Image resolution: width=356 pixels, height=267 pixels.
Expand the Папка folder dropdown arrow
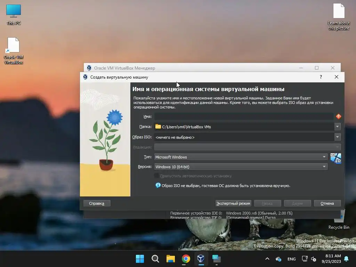(x=337, y=127)
